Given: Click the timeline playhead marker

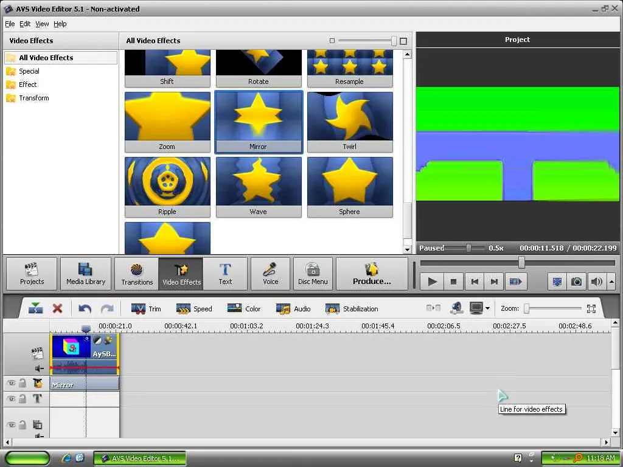Looking at the screenshot, I should 86,329.
